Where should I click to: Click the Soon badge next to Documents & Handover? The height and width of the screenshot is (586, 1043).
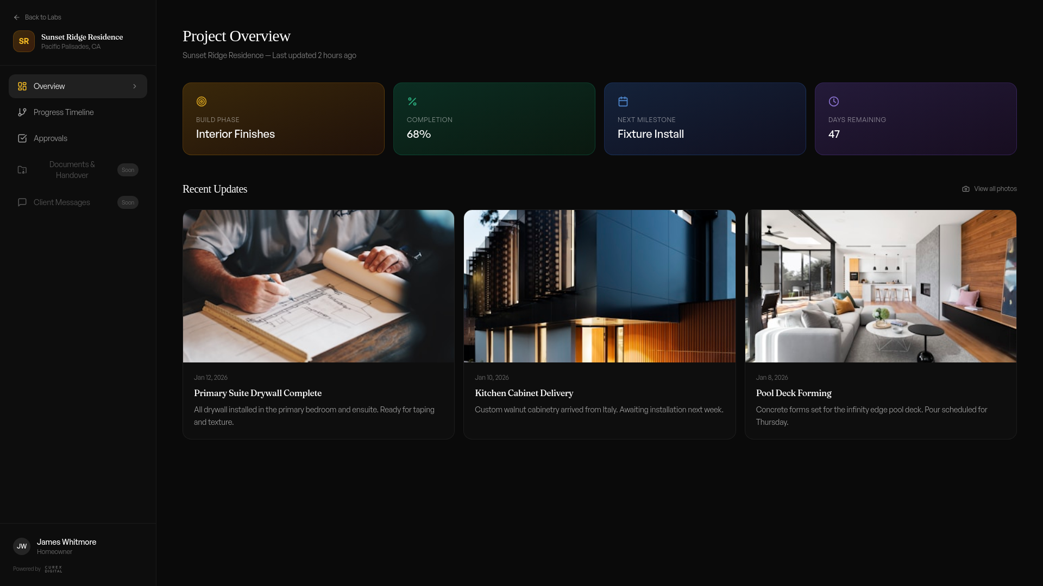(128, 170)
